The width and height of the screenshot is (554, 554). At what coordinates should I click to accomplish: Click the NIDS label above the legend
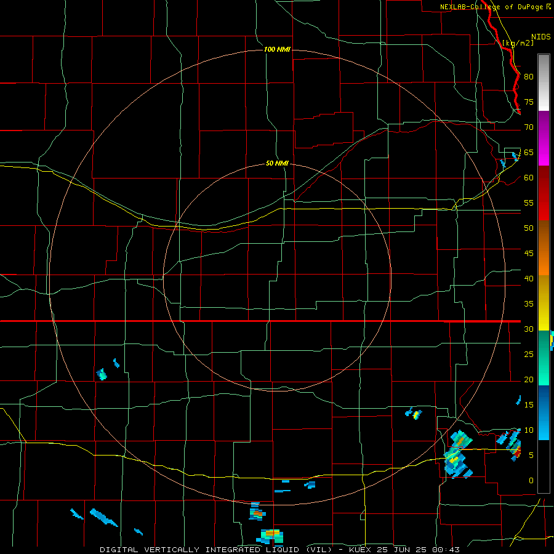[x=541, y=37]
